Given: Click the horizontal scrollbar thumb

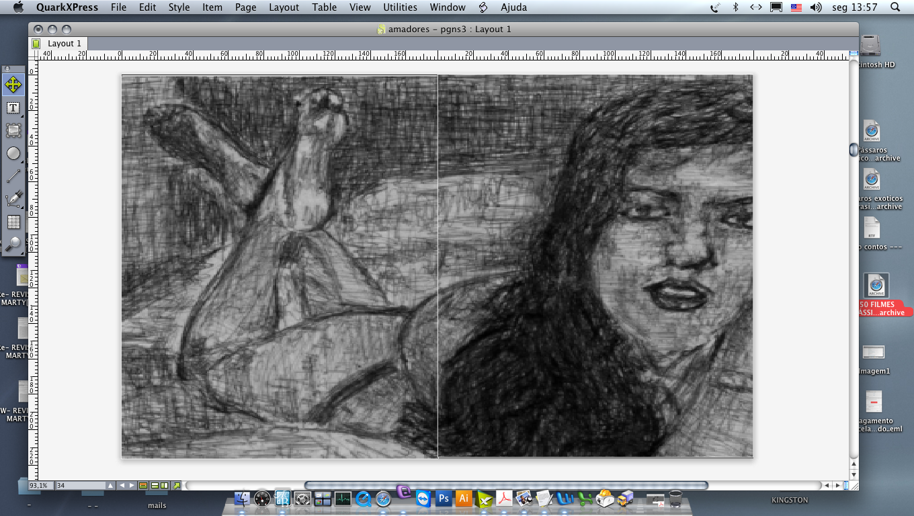Looking at the screenshot, I should [506, 485].
